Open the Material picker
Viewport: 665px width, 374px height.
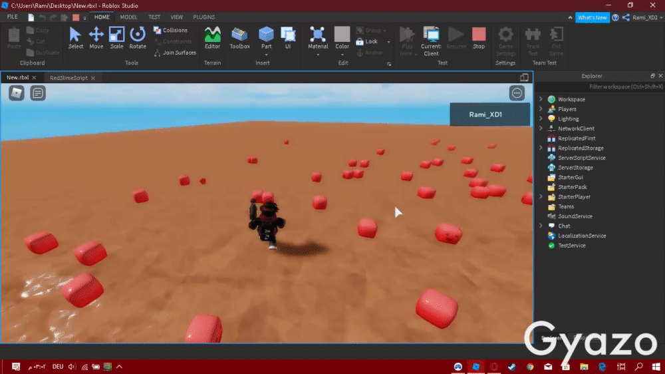coord(318,38)
